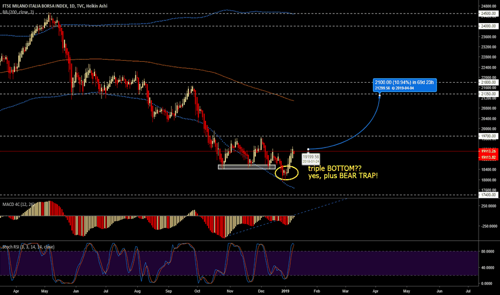Click the Sep label on the time axis

tap(168, 291)
